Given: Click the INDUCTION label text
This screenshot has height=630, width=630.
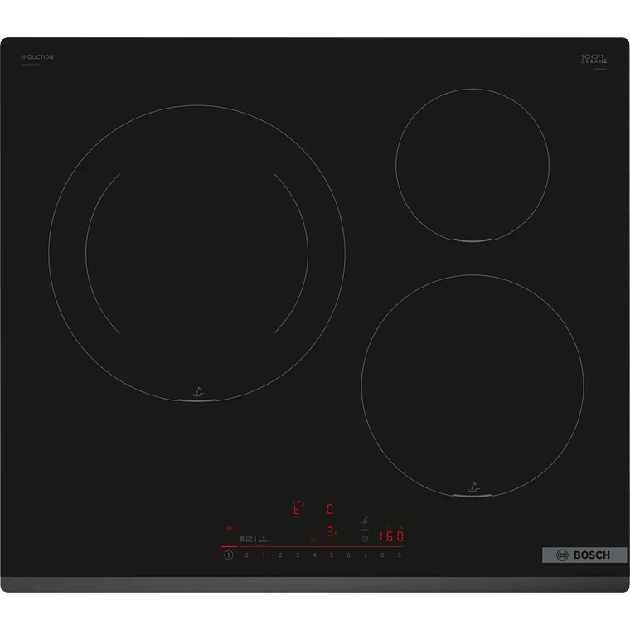Looking at the screenshot, I should pos(37,57).
